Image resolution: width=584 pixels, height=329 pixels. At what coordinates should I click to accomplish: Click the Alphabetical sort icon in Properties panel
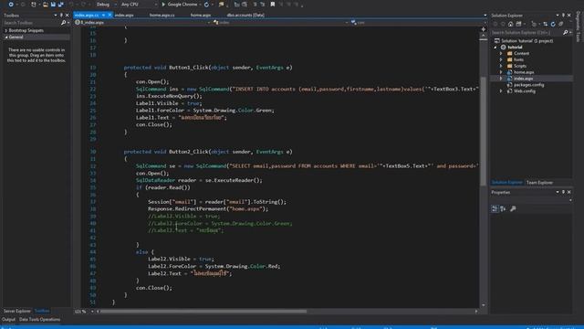(x=503, y=209)
